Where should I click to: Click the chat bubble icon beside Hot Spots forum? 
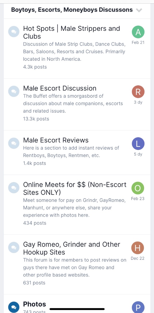(x=13, y=32)
